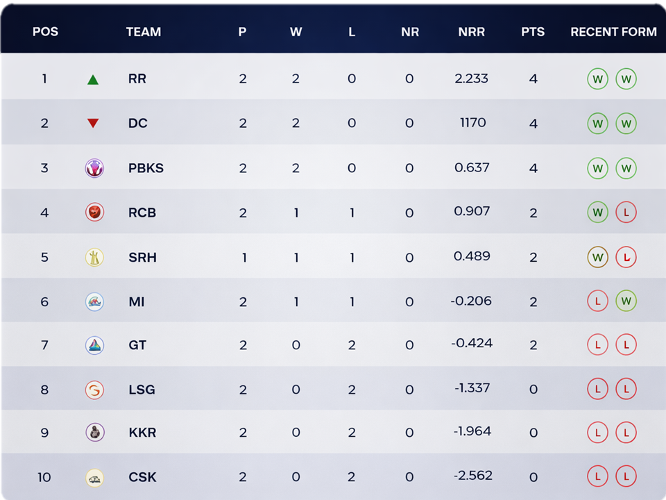Open the RR team name link
Screen dimensions: 666x500
(x=137, y=79)
